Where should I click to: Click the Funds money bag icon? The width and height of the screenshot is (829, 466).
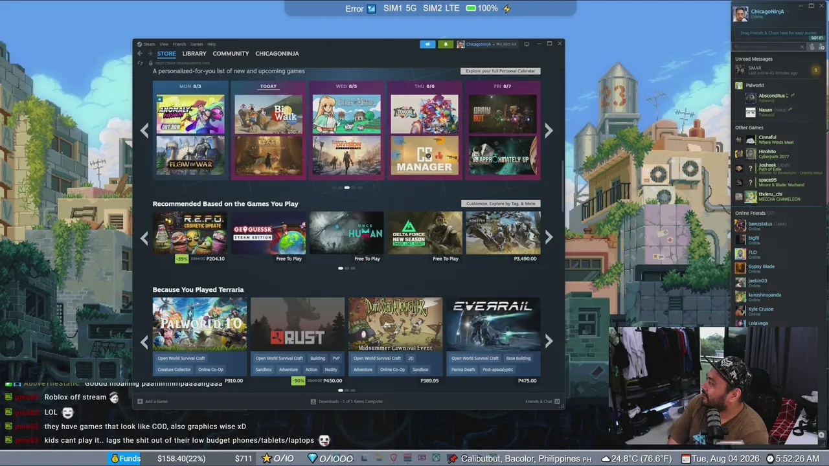point(115,458)
